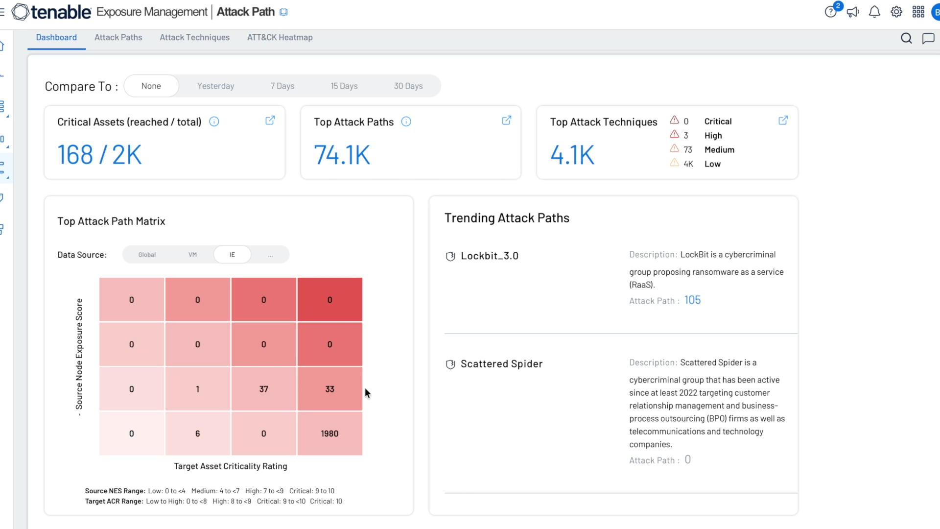Viewport: 940px width, 529px height.
Task: Open Scattered Spider attack path count 0
Action: [688, 459]
